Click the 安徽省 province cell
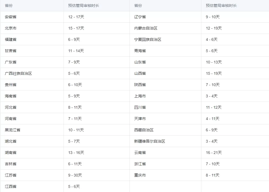This screenshot has height=192, width=269. coord(11,17)
